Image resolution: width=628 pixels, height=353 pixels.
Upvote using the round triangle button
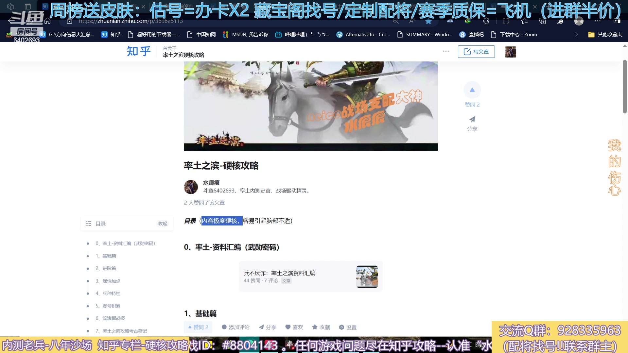(x=472, y=90)
